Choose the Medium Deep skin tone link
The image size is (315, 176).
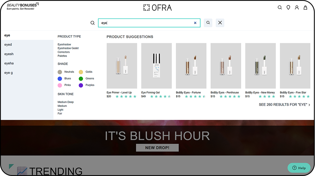click(65, 102)
